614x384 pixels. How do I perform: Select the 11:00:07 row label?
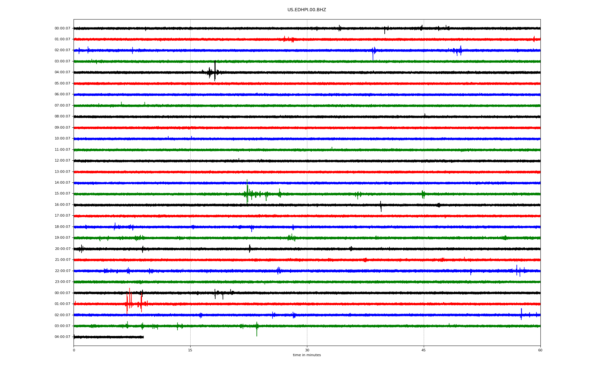[x=62, y=150]
